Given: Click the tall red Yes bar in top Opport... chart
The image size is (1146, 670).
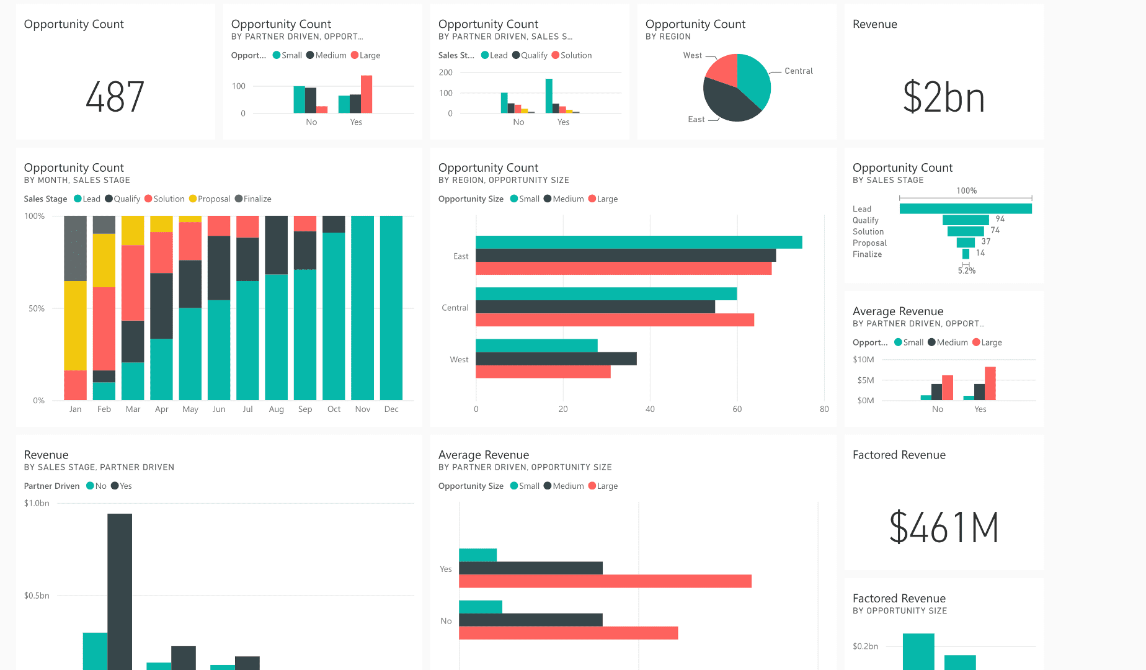Looking at the screenshot, I should tap(366, 94).
